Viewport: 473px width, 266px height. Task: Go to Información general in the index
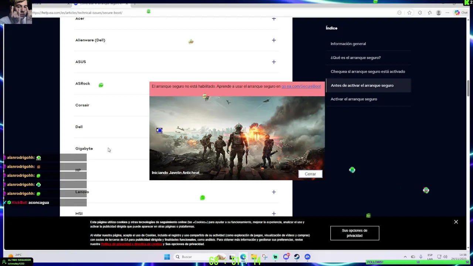348,44
